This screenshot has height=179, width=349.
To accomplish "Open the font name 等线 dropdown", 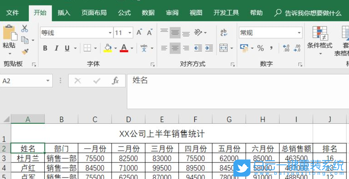I will pos(110,33).
